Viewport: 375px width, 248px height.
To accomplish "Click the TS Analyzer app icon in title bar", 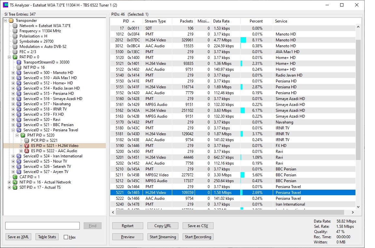I will tap(5, 5).
